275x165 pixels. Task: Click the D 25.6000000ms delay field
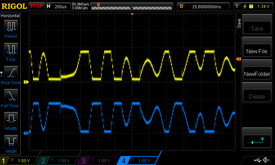(x=203, y=7)
